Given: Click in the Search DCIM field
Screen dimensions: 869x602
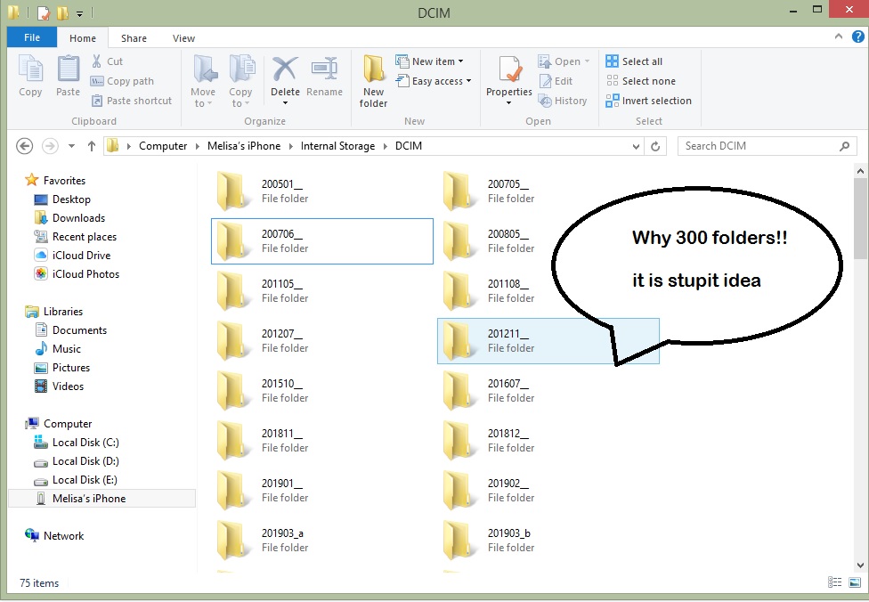Looking at the screenshot, I should [757, 146].
